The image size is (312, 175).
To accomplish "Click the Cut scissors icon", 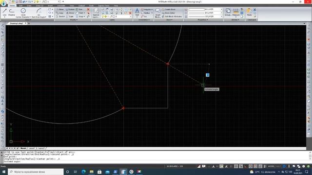I will (x=254, y=9).
